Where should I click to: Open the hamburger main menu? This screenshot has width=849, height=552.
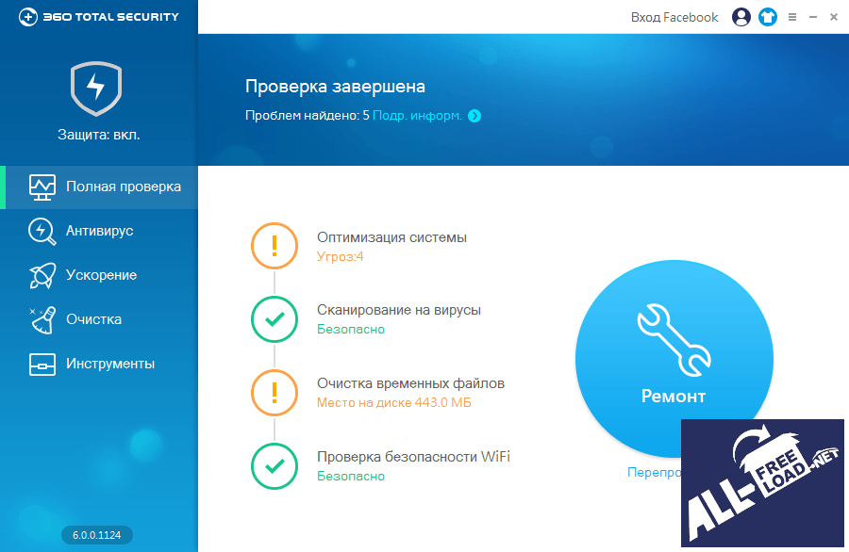pos(792,17)
